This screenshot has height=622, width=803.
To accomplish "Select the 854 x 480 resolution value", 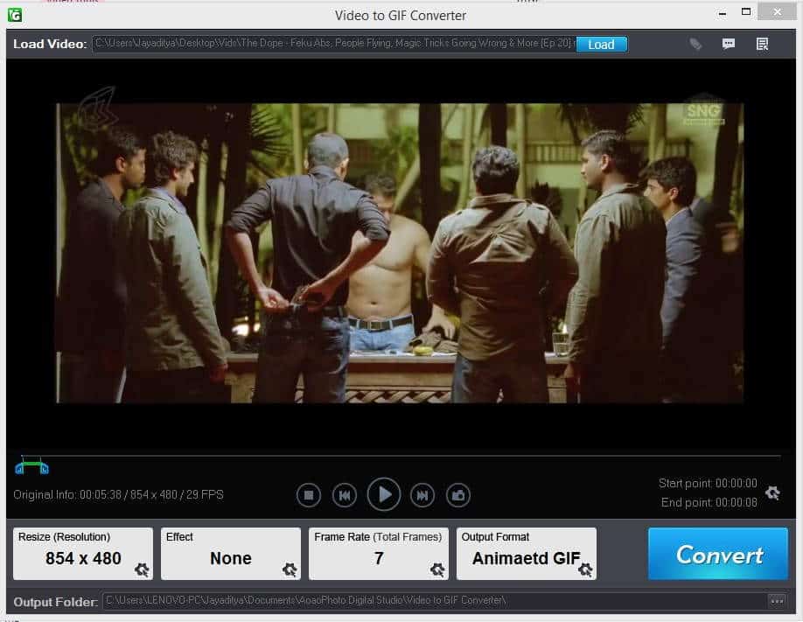I will point(83,558).
